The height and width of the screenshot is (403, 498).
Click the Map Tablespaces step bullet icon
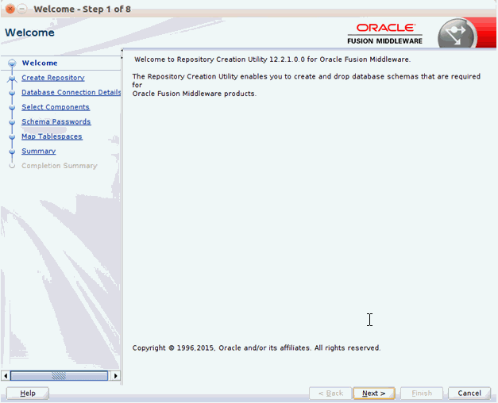click(x=12, y=136)
